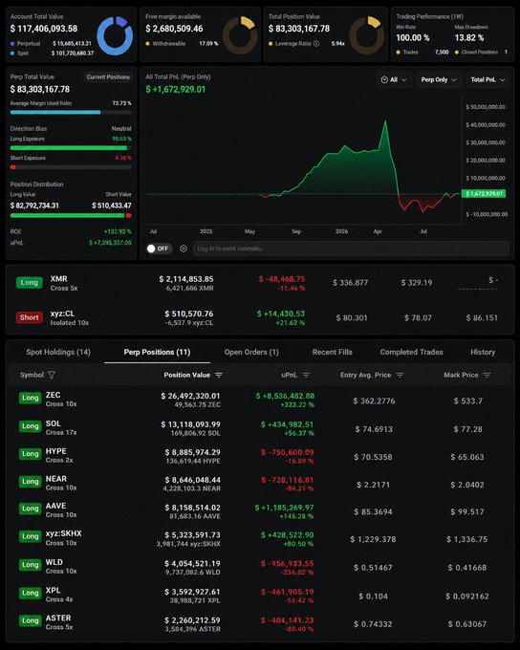Select the Perp Positions (11) tab

click(157, 352)
